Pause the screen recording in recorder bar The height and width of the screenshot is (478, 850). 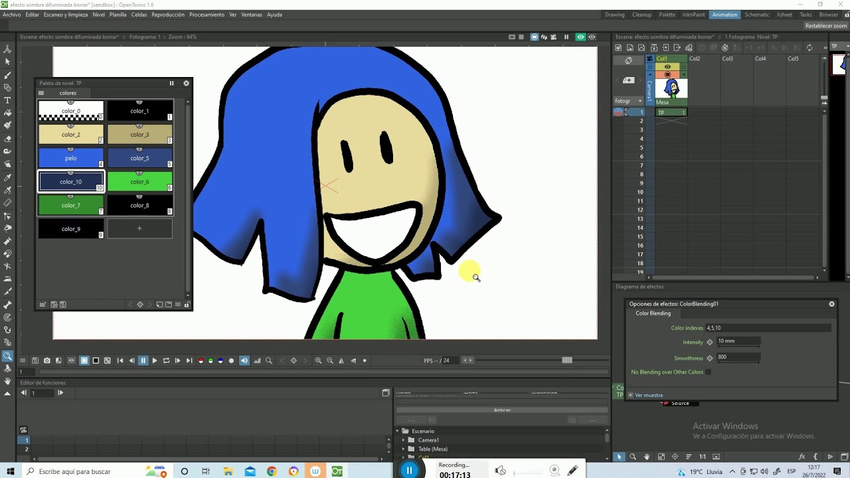(x=409, y=470)
